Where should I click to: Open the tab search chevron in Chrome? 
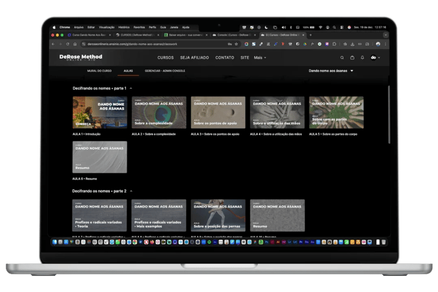click(386, 35)
